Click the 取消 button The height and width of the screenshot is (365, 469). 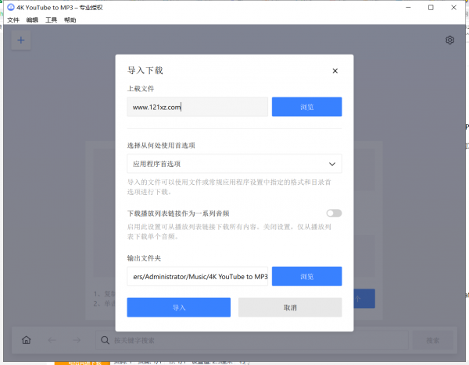point(290,307)
